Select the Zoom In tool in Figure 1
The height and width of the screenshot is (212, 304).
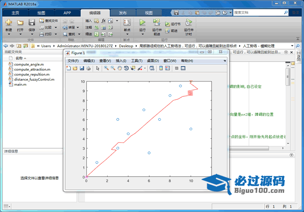tap(106, 68)
